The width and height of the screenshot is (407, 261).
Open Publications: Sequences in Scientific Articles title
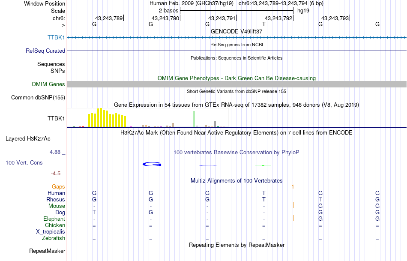236,58
